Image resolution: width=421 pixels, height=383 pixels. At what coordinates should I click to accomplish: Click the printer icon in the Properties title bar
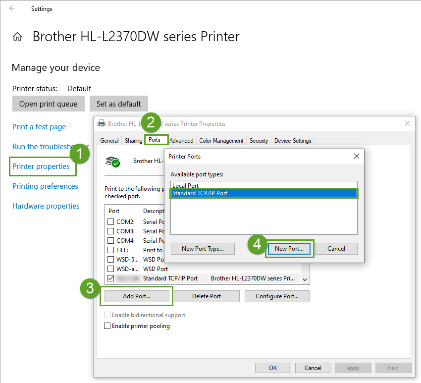point(102,123)
